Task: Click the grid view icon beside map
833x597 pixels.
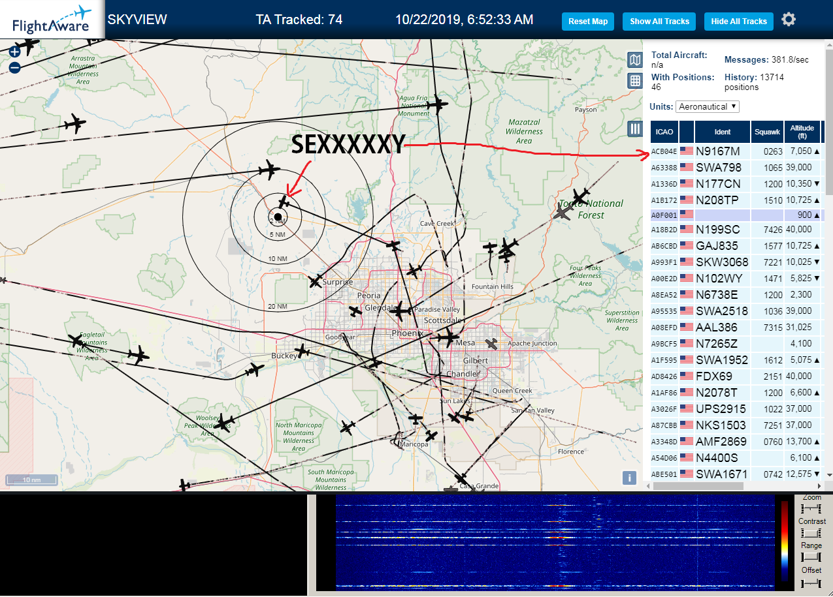Action: pos(634,81)
